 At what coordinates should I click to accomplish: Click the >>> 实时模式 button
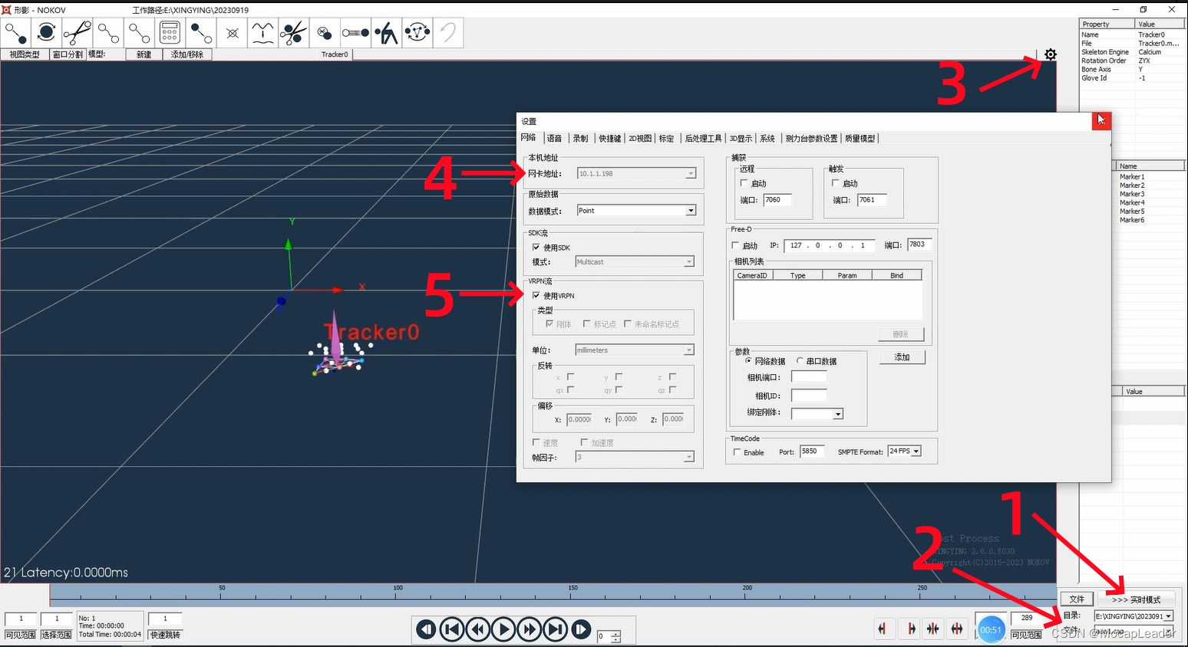click(x=1137, y=599)
